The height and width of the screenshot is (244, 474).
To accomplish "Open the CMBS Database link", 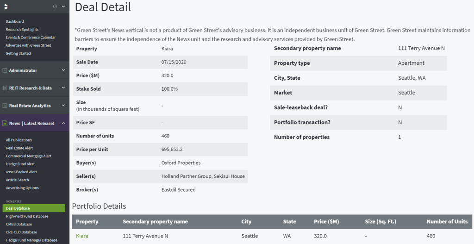I will coord(19,224).
